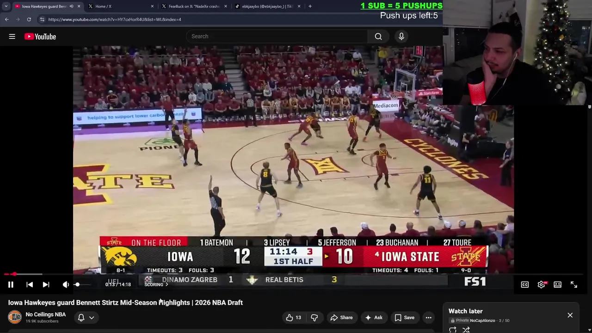Switch to FearBuck on X tab
Screen dimensions: 592x333
coord(194,6)
